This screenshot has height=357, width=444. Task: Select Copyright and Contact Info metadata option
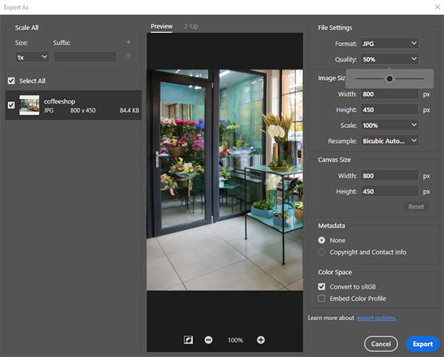coord(321,252)
